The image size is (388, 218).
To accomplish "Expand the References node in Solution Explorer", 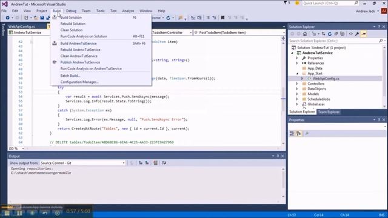I will click(297, 63).
